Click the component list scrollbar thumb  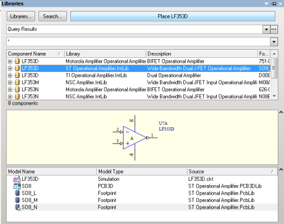point(274,68)
